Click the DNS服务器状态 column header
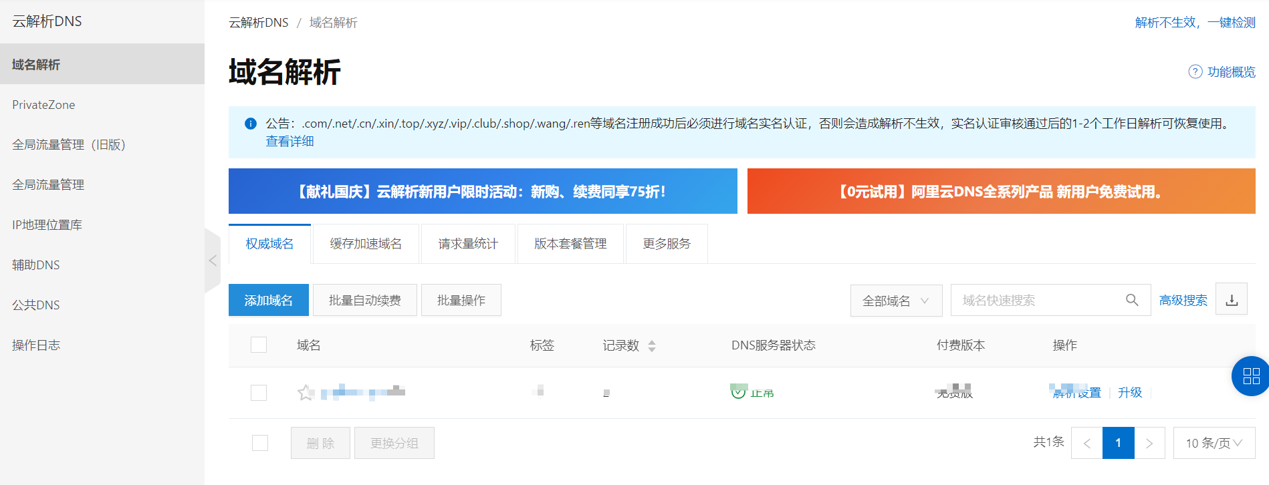 tap(774, 345)
